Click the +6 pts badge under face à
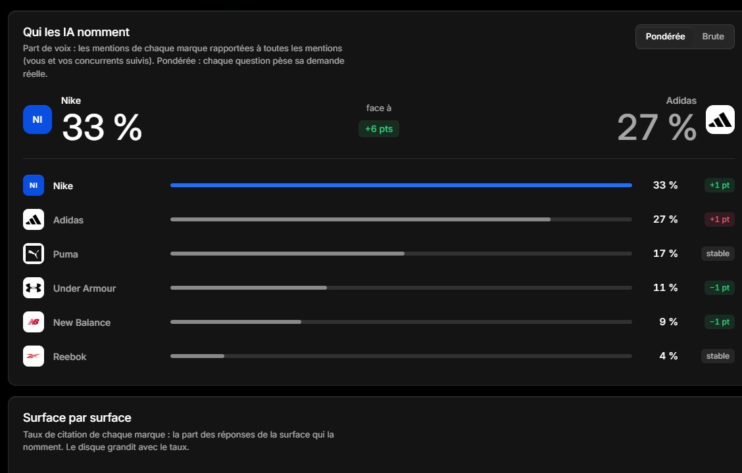Viewport: 742px width, 473px height. [x=379, y=129]
